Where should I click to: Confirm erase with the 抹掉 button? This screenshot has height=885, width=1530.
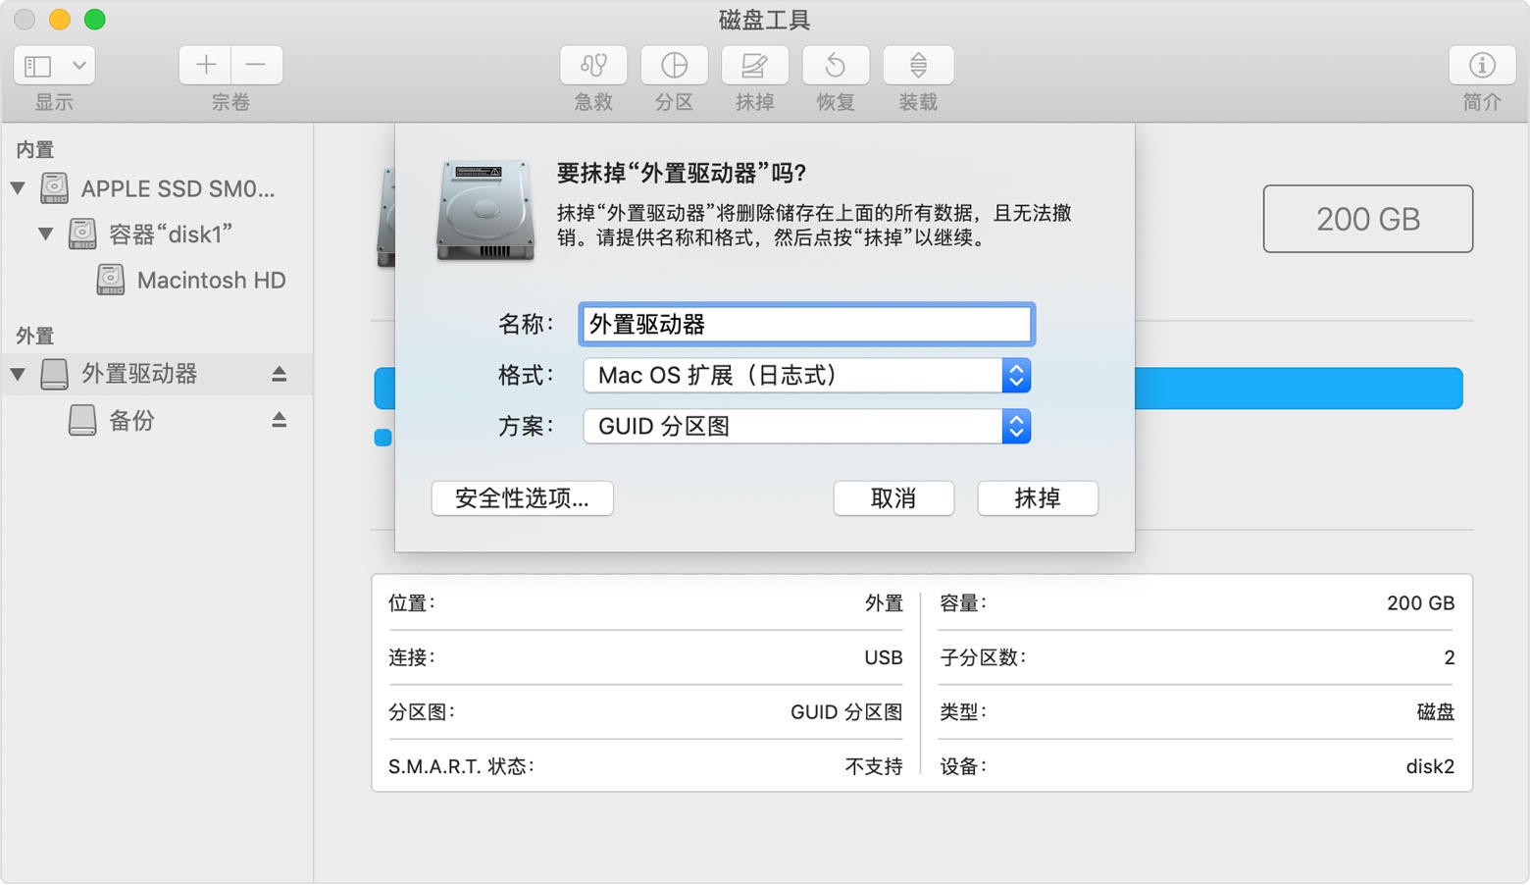[1038, 498]
